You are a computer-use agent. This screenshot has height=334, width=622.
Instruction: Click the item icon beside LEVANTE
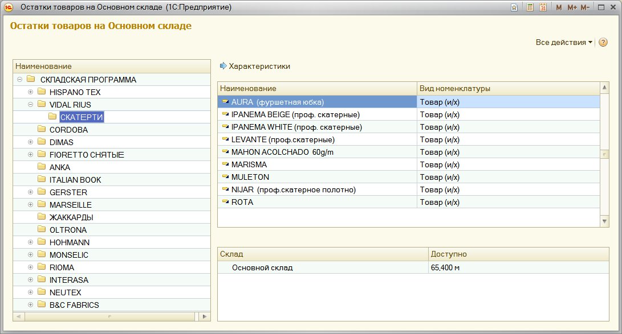click(225, 139)
